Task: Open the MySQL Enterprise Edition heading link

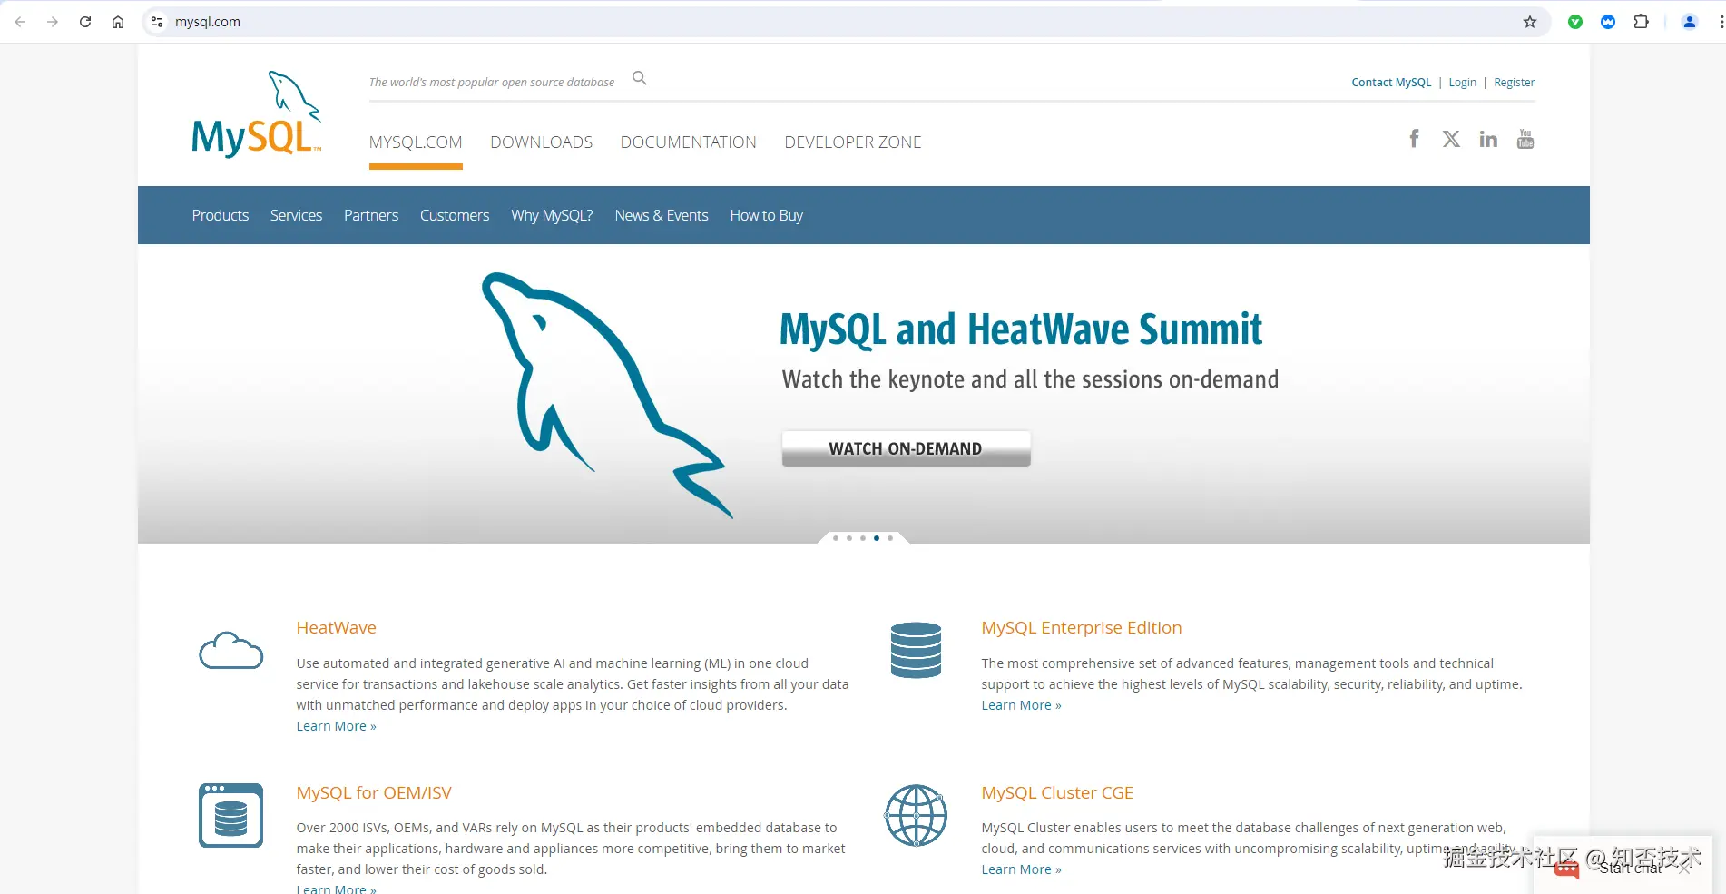Action: tap(1081, 627)
